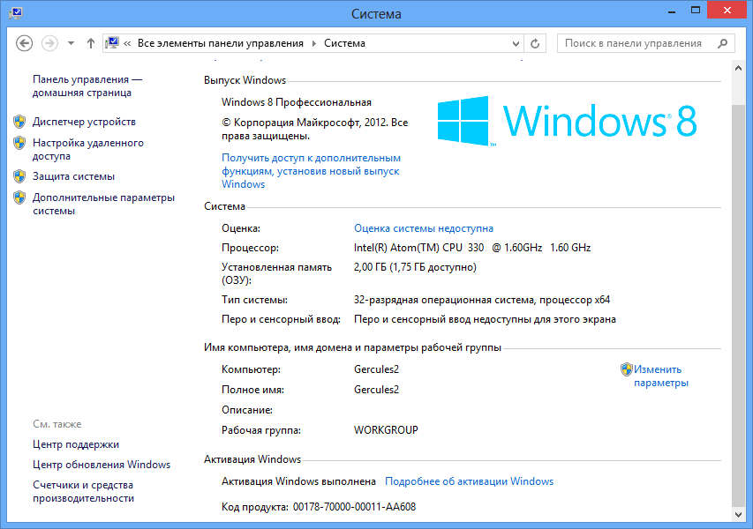Image resolution: width=753 pixels, height=529 pixels.
Task: Open 'Панель управления — домашняя страница'
Action: 87,86
